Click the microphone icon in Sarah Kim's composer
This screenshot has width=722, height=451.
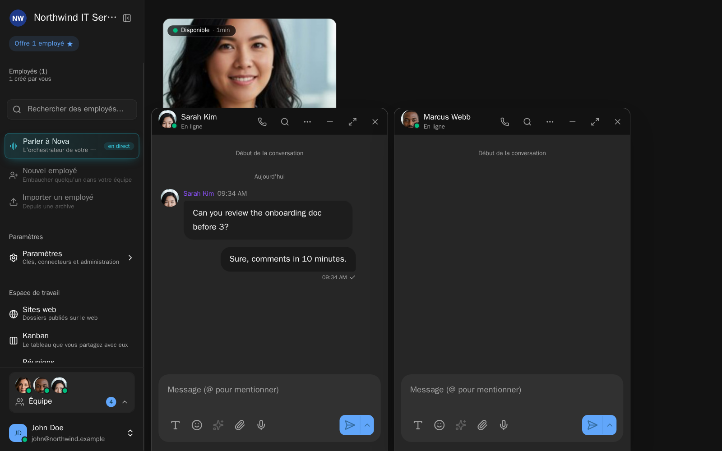coord(261,425)
